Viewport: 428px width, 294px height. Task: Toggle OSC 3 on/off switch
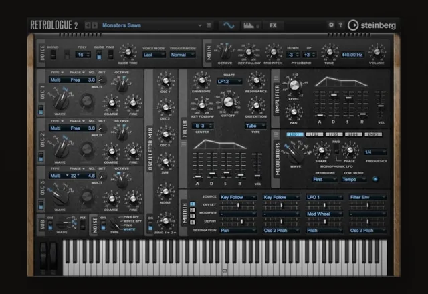41,205
